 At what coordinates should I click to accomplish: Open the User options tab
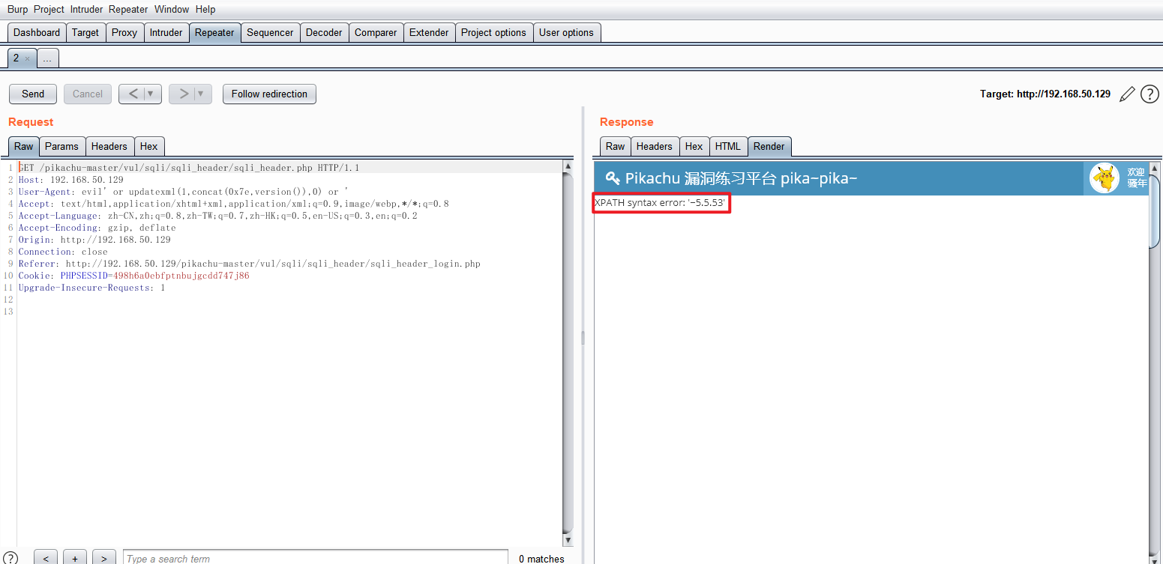[566, 33]
